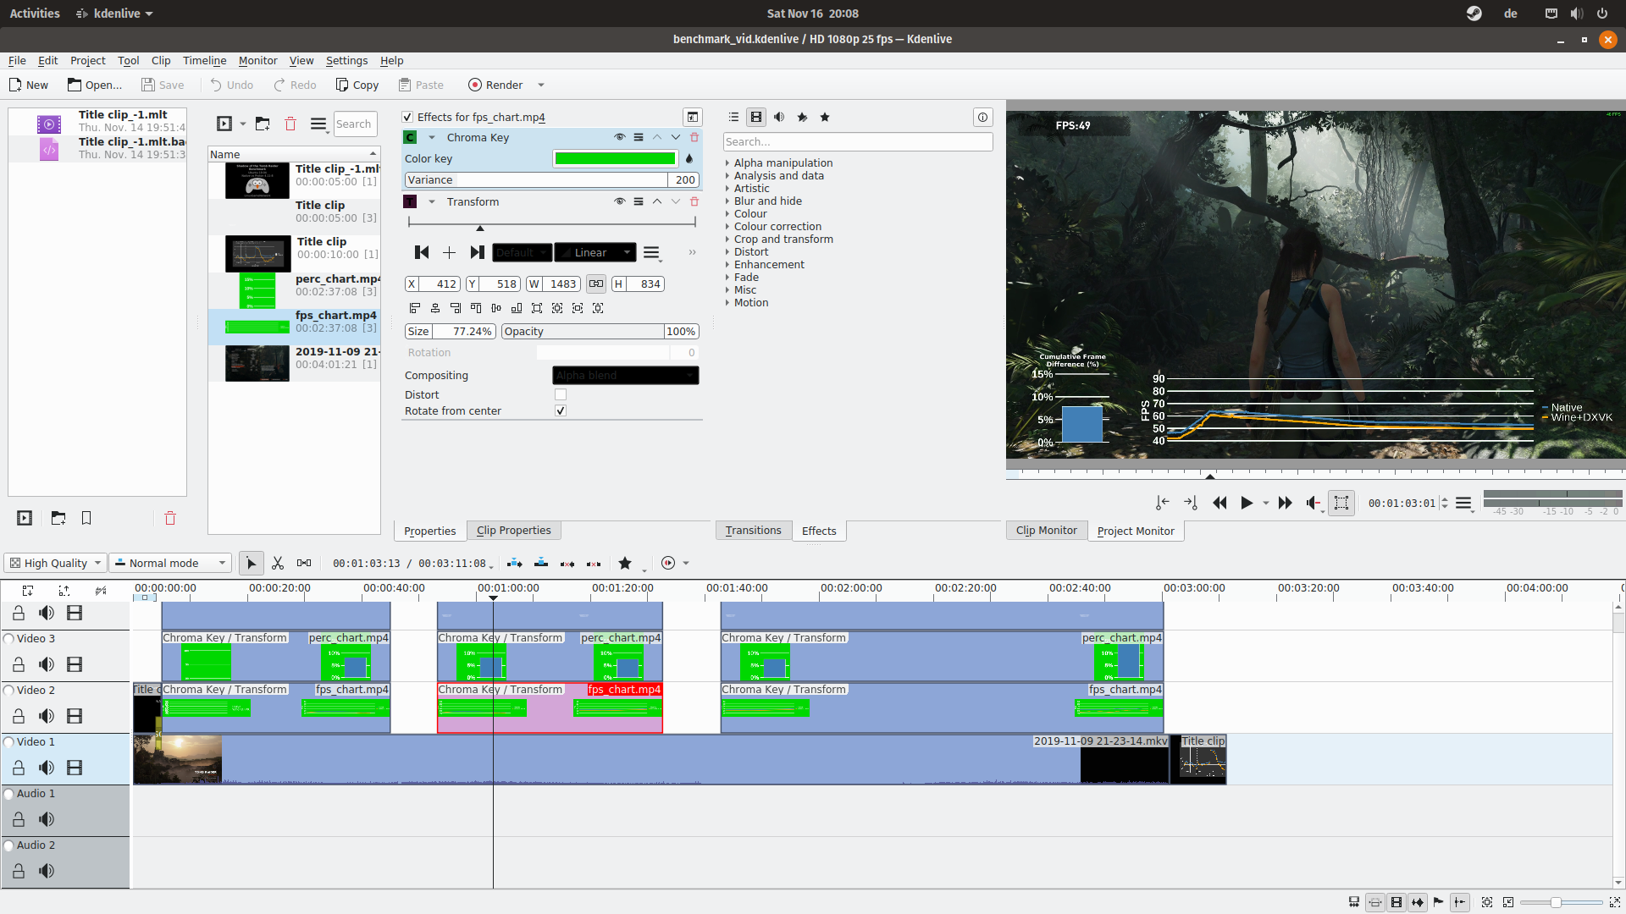Mute audio on Video 3 track
The height and width of the screenshot is (914, 1626).
click(47, 664)
